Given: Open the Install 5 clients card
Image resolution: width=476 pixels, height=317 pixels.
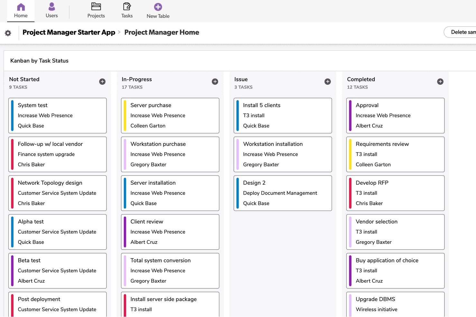Looking at the screenshot, I should pos(283,116).
